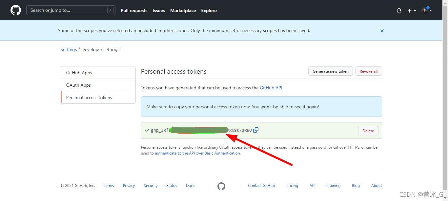Dismiss the scopes banner with the X icon
The height and width of the screenshot is (201, 448).
(382, 30)
